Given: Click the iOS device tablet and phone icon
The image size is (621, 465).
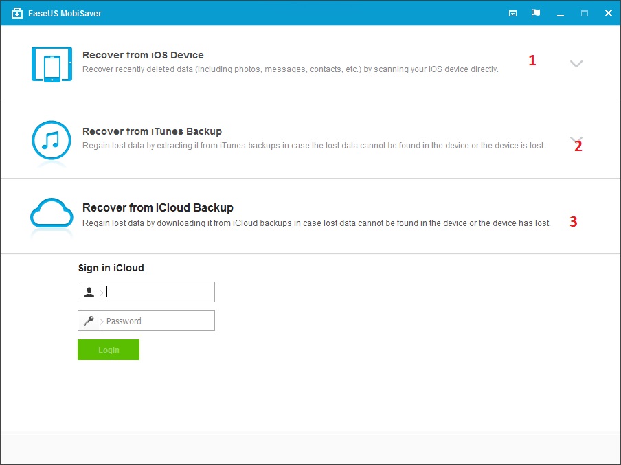Looking at the screenshot, I should click(51, 64).
